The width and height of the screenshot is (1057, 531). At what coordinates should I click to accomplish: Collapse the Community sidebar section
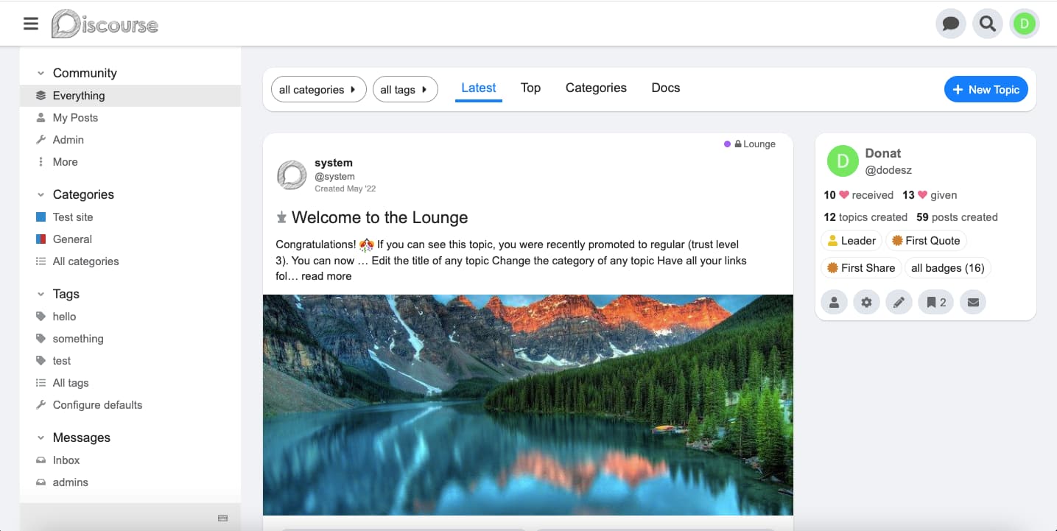[41, 73]
